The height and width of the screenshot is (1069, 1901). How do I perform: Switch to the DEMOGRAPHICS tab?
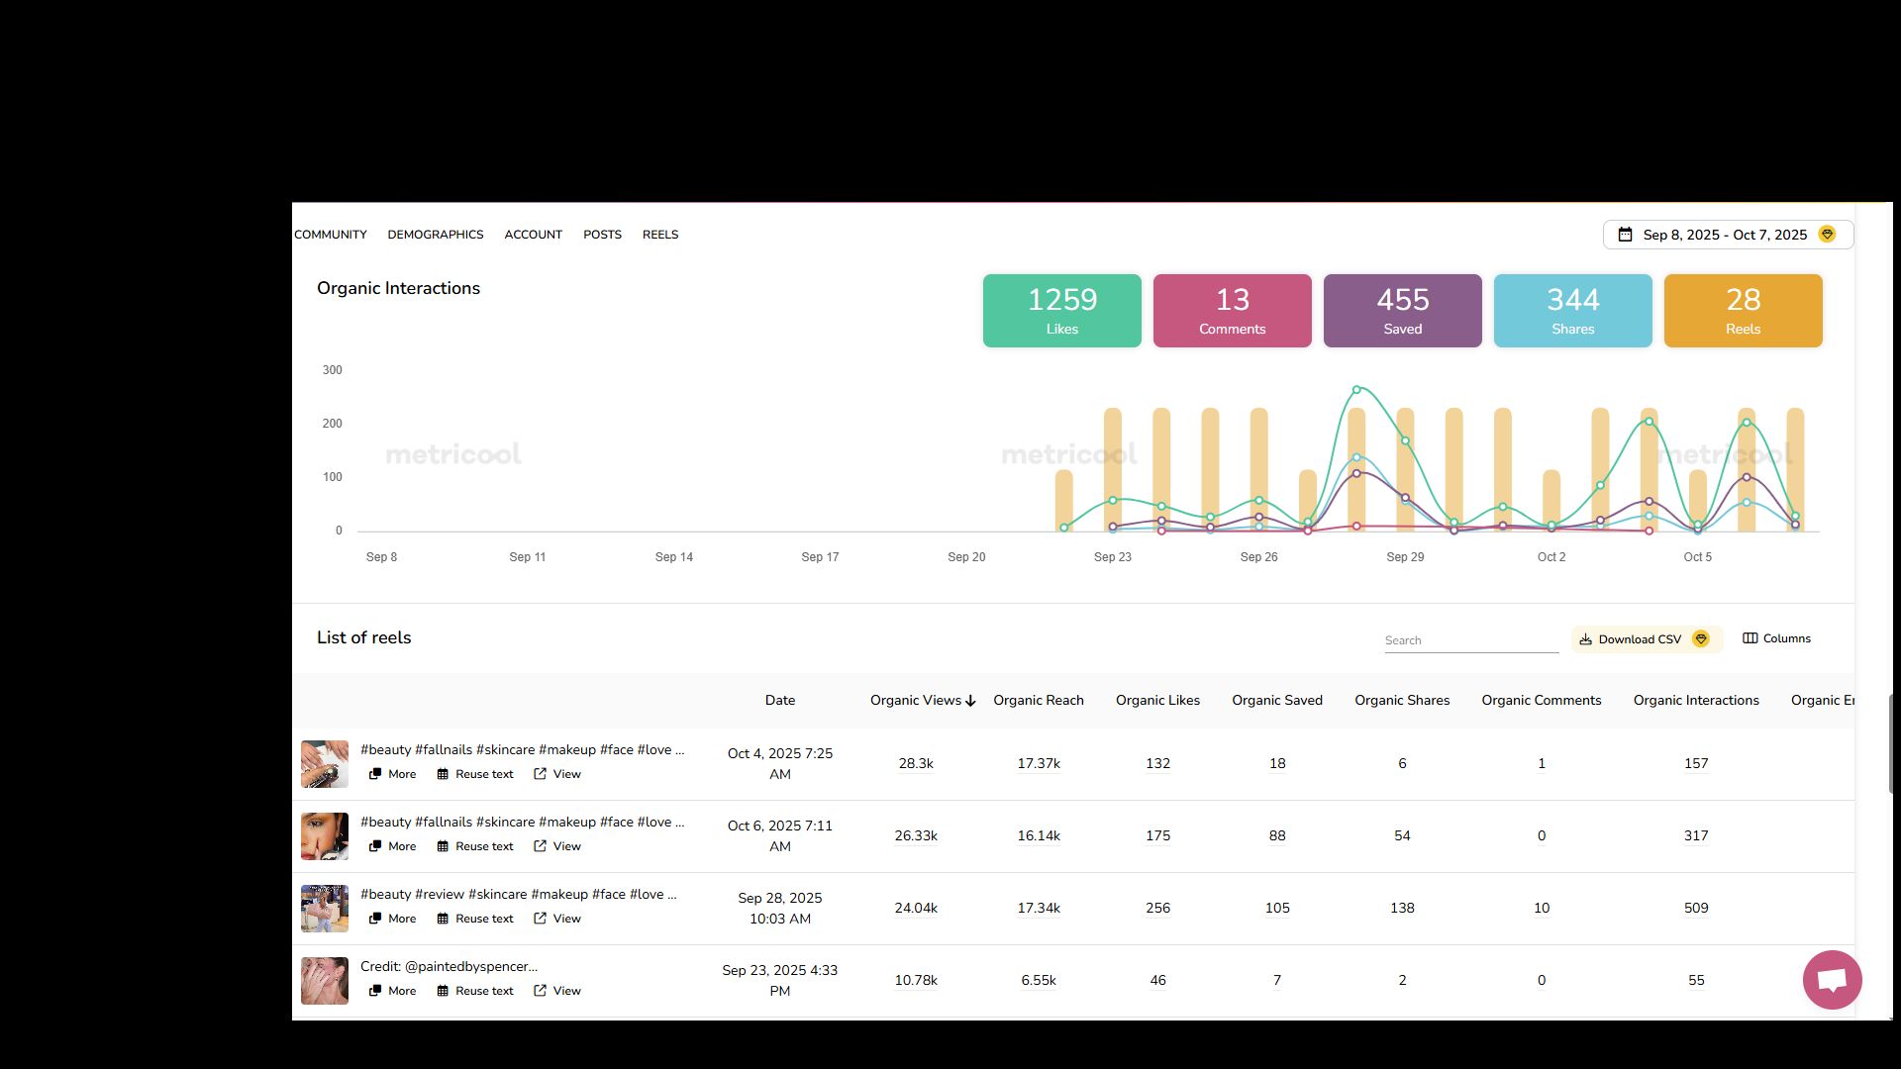pyautogui.click(x=435, y=235)
